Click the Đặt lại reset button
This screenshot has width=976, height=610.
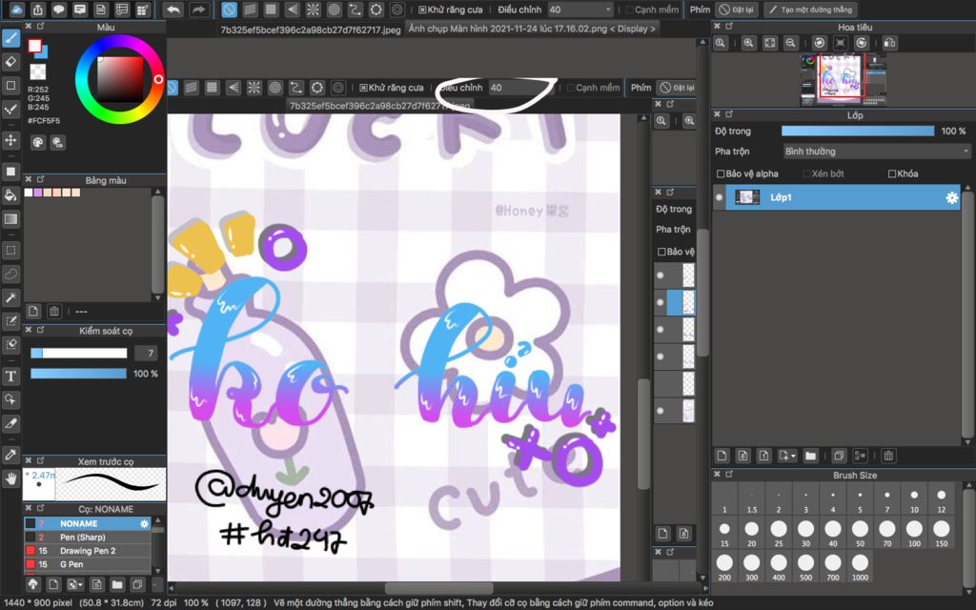coord(736,10)
